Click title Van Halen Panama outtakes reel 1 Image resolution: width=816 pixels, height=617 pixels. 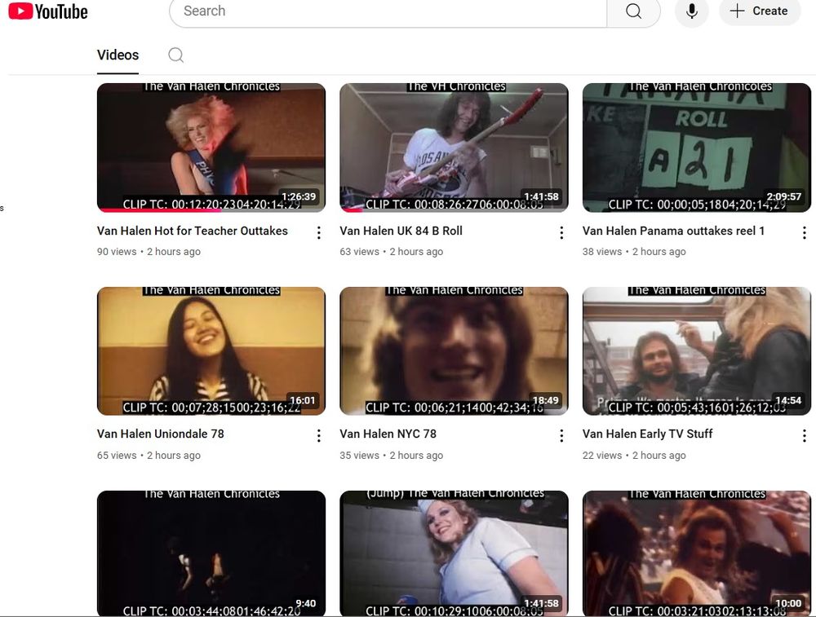click(673, 231)
